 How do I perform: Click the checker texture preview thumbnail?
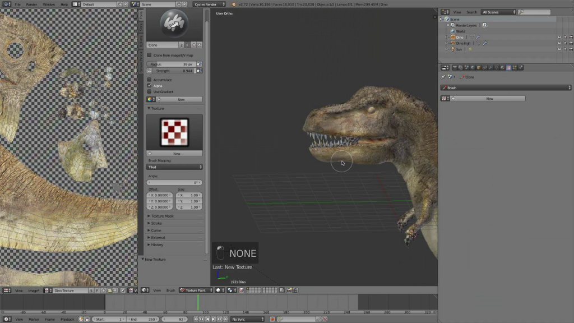(x=174, y=132)
